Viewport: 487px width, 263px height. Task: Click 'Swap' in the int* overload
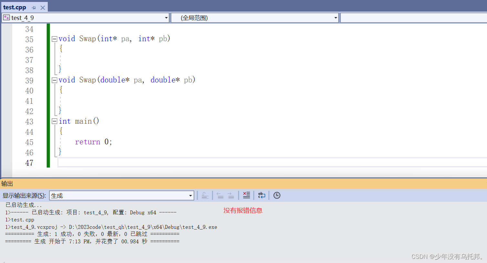(88, 39)
